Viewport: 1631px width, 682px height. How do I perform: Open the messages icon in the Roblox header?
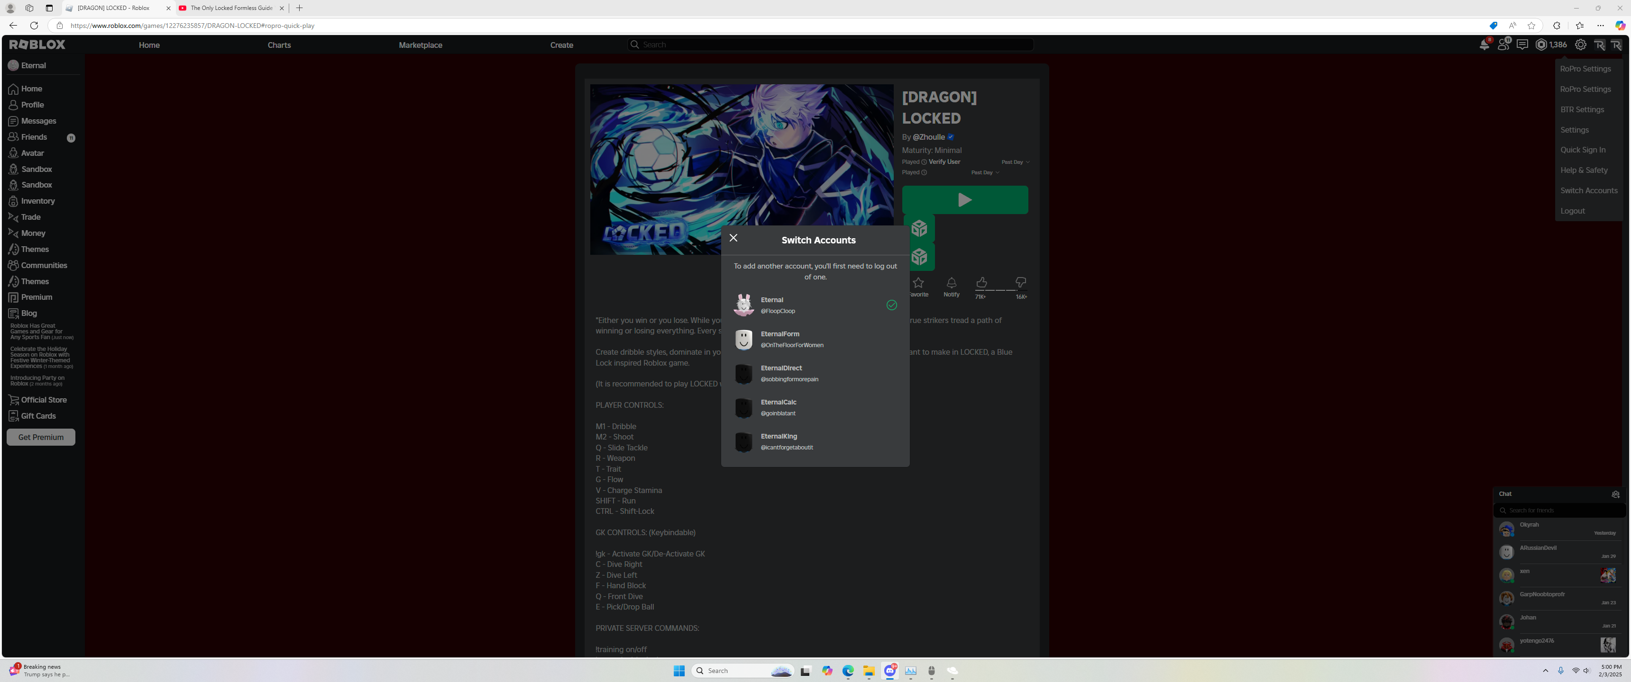[x=1523, y=45]
